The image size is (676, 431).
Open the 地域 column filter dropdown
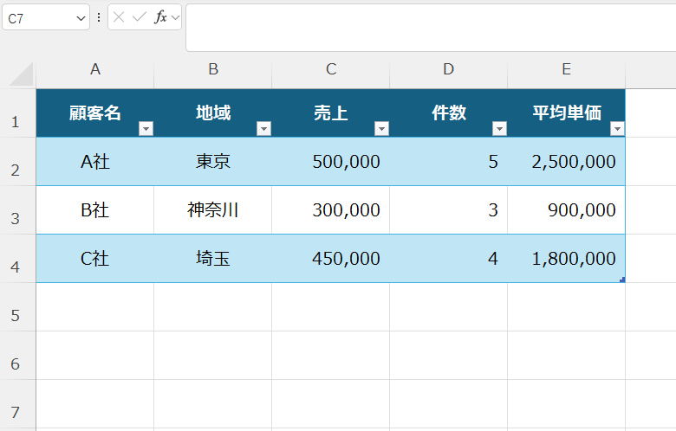click(x=263, y=129)
